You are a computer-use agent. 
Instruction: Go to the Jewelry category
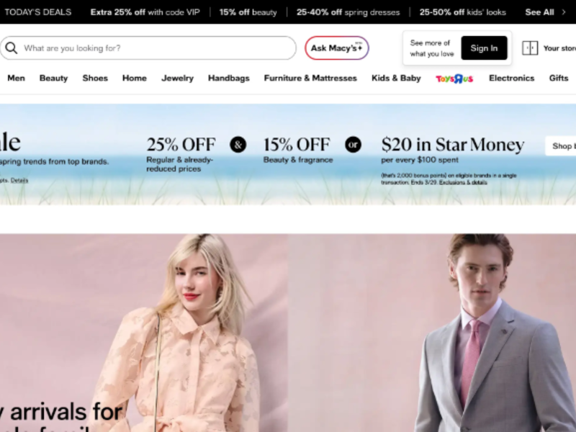[x=177, y=78]
